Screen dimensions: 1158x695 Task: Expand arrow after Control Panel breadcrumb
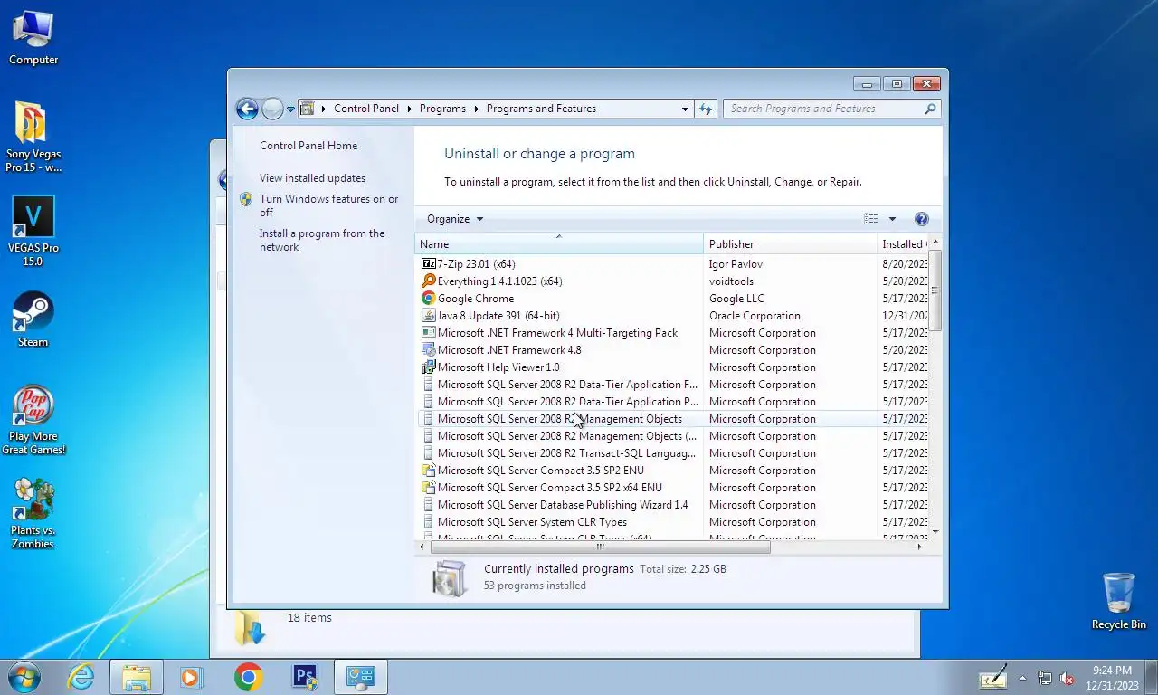click(x=409, y=109)
